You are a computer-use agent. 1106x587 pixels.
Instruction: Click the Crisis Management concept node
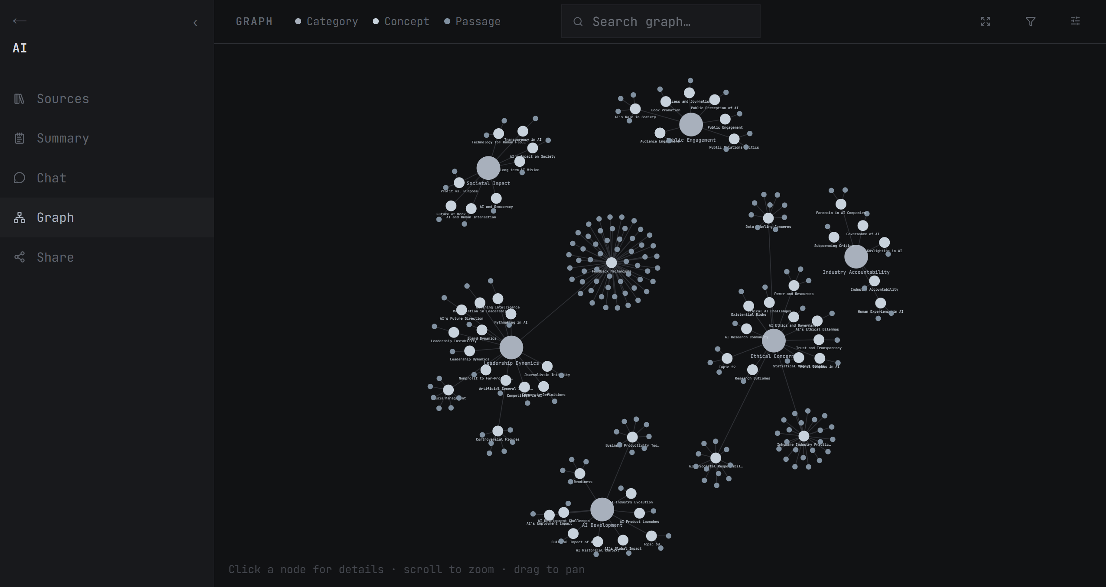click(x=449, y=390)
